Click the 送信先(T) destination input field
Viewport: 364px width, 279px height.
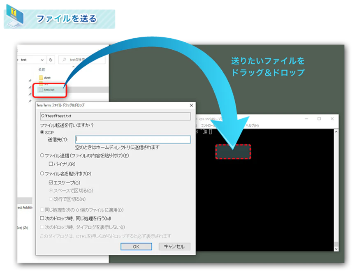[133, 139]
